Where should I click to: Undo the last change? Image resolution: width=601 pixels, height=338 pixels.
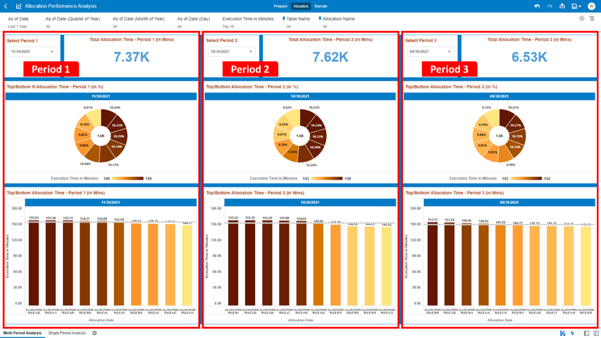click(x=537, y=6)
